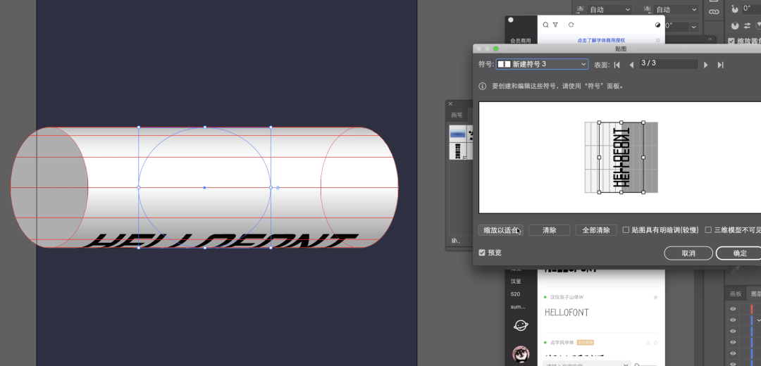Click the search icon in font panel

(545, 25)
